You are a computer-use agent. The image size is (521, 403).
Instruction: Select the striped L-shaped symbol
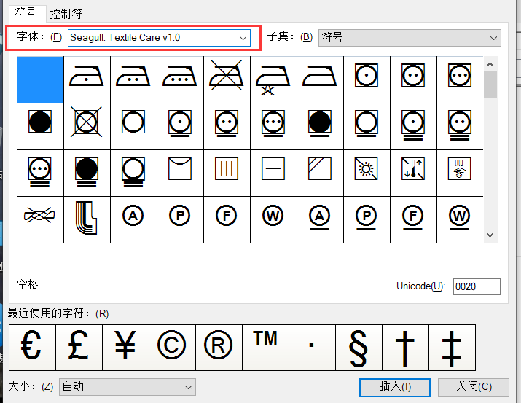point(87,219)
